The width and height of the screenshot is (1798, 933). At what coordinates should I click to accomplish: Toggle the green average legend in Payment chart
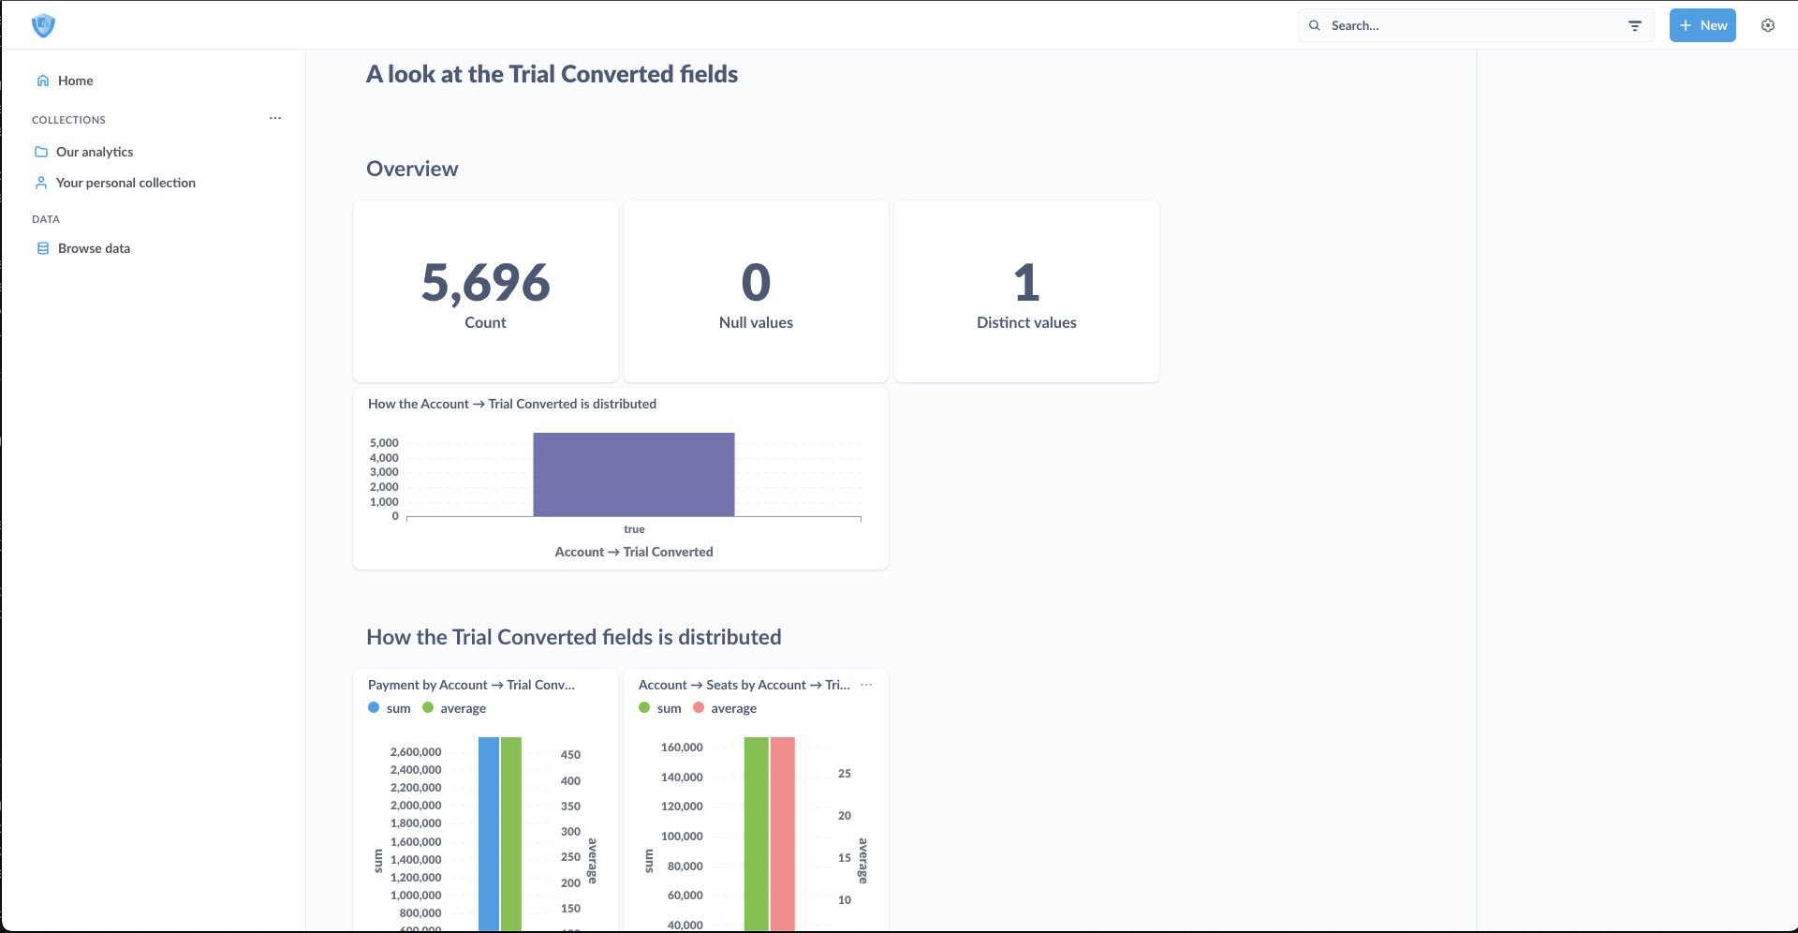tap(454, 708)
